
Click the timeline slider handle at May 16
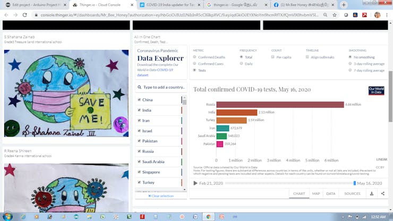pos(354,183)
